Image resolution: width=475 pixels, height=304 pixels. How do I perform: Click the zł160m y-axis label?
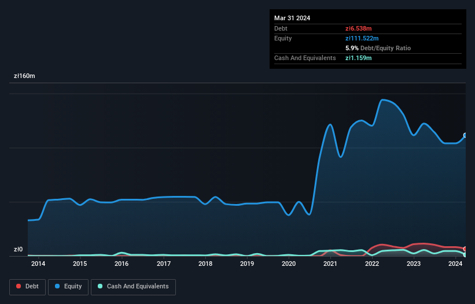[x=24, y=76]
